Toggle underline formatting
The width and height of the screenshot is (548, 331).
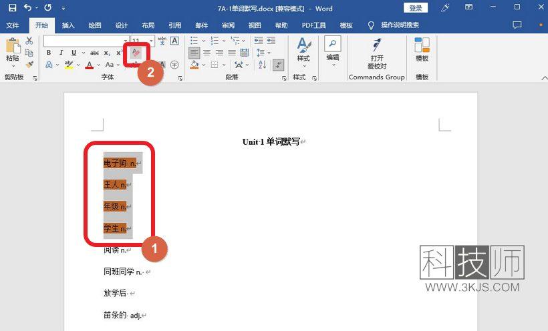tap(74, 53)
